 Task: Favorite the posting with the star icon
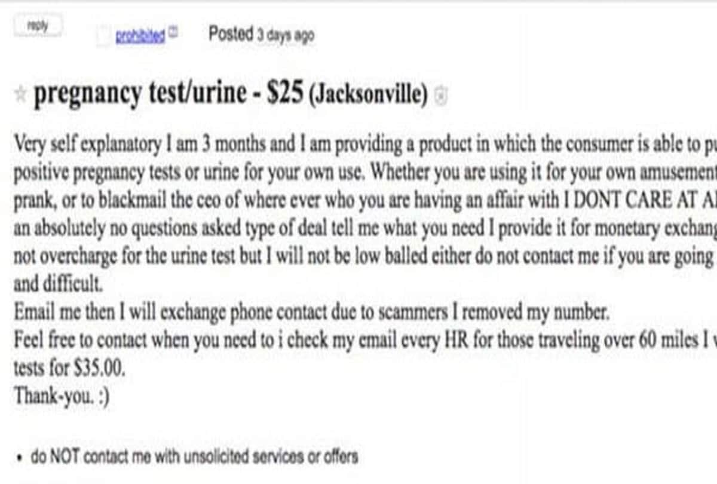click(20, 94)
